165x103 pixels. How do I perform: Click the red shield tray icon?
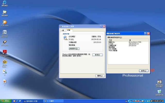coord(134,101)
